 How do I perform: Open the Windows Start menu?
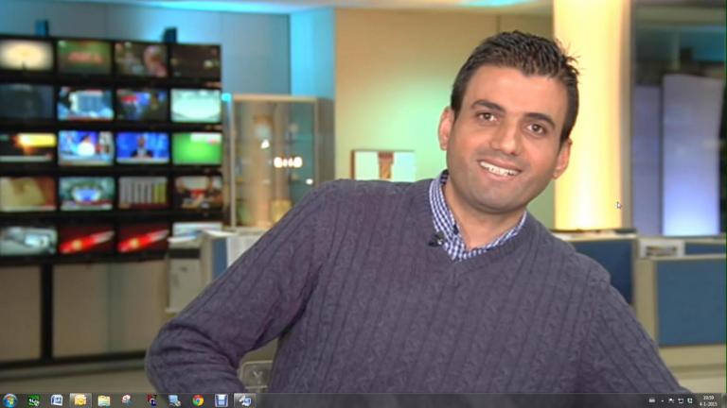click(9, 400)
